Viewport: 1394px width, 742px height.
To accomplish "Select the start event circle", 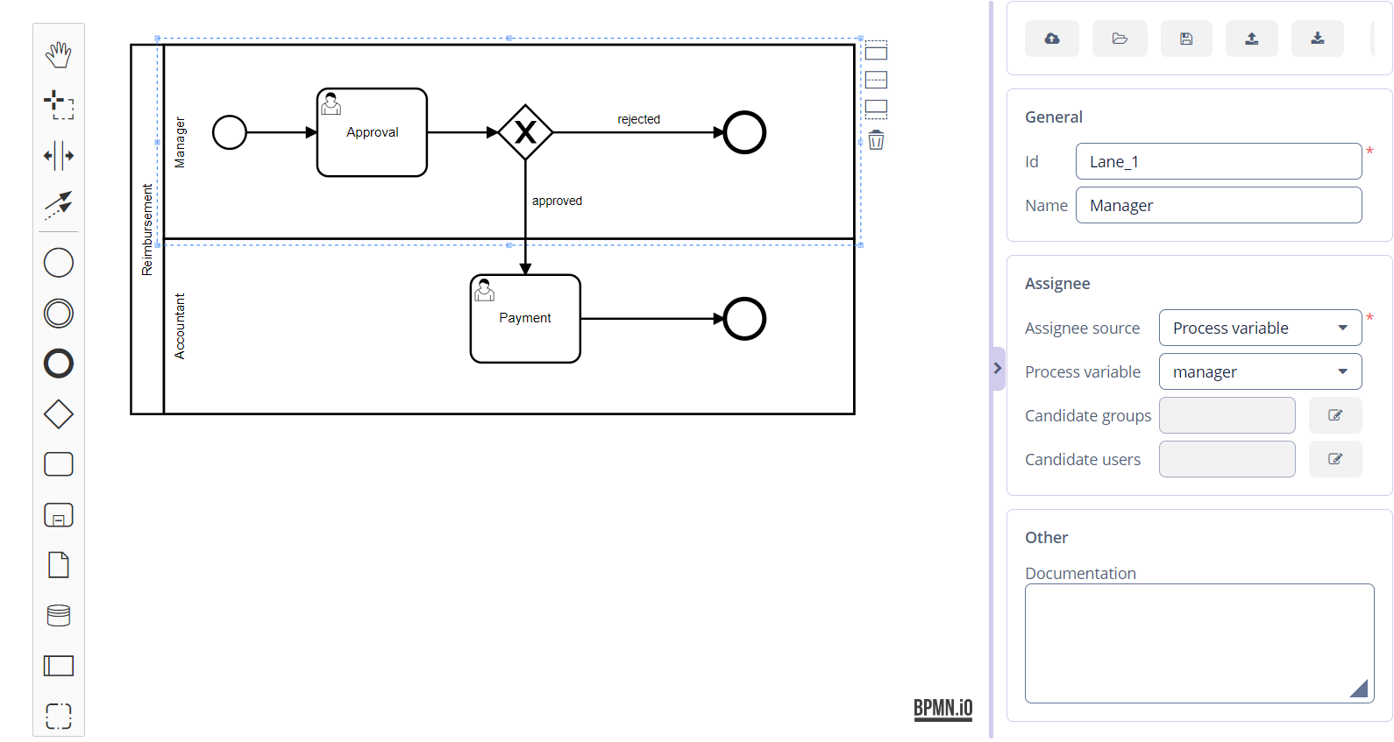I will [230, 132].
